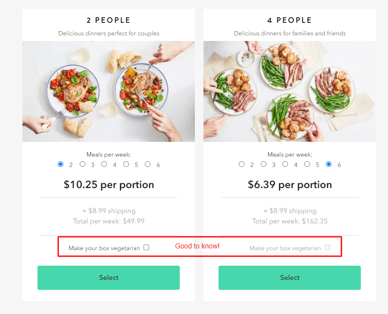Viewport: 388px width, 314px height.
Task: Choose 6 meals per week in 4 People plan
Action: [329, 164]
